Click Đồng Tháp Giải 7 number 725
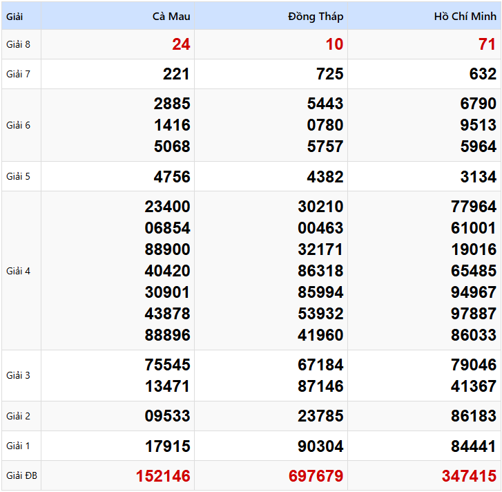Screen dimensions: 502x492 click(x=330, y=74)
